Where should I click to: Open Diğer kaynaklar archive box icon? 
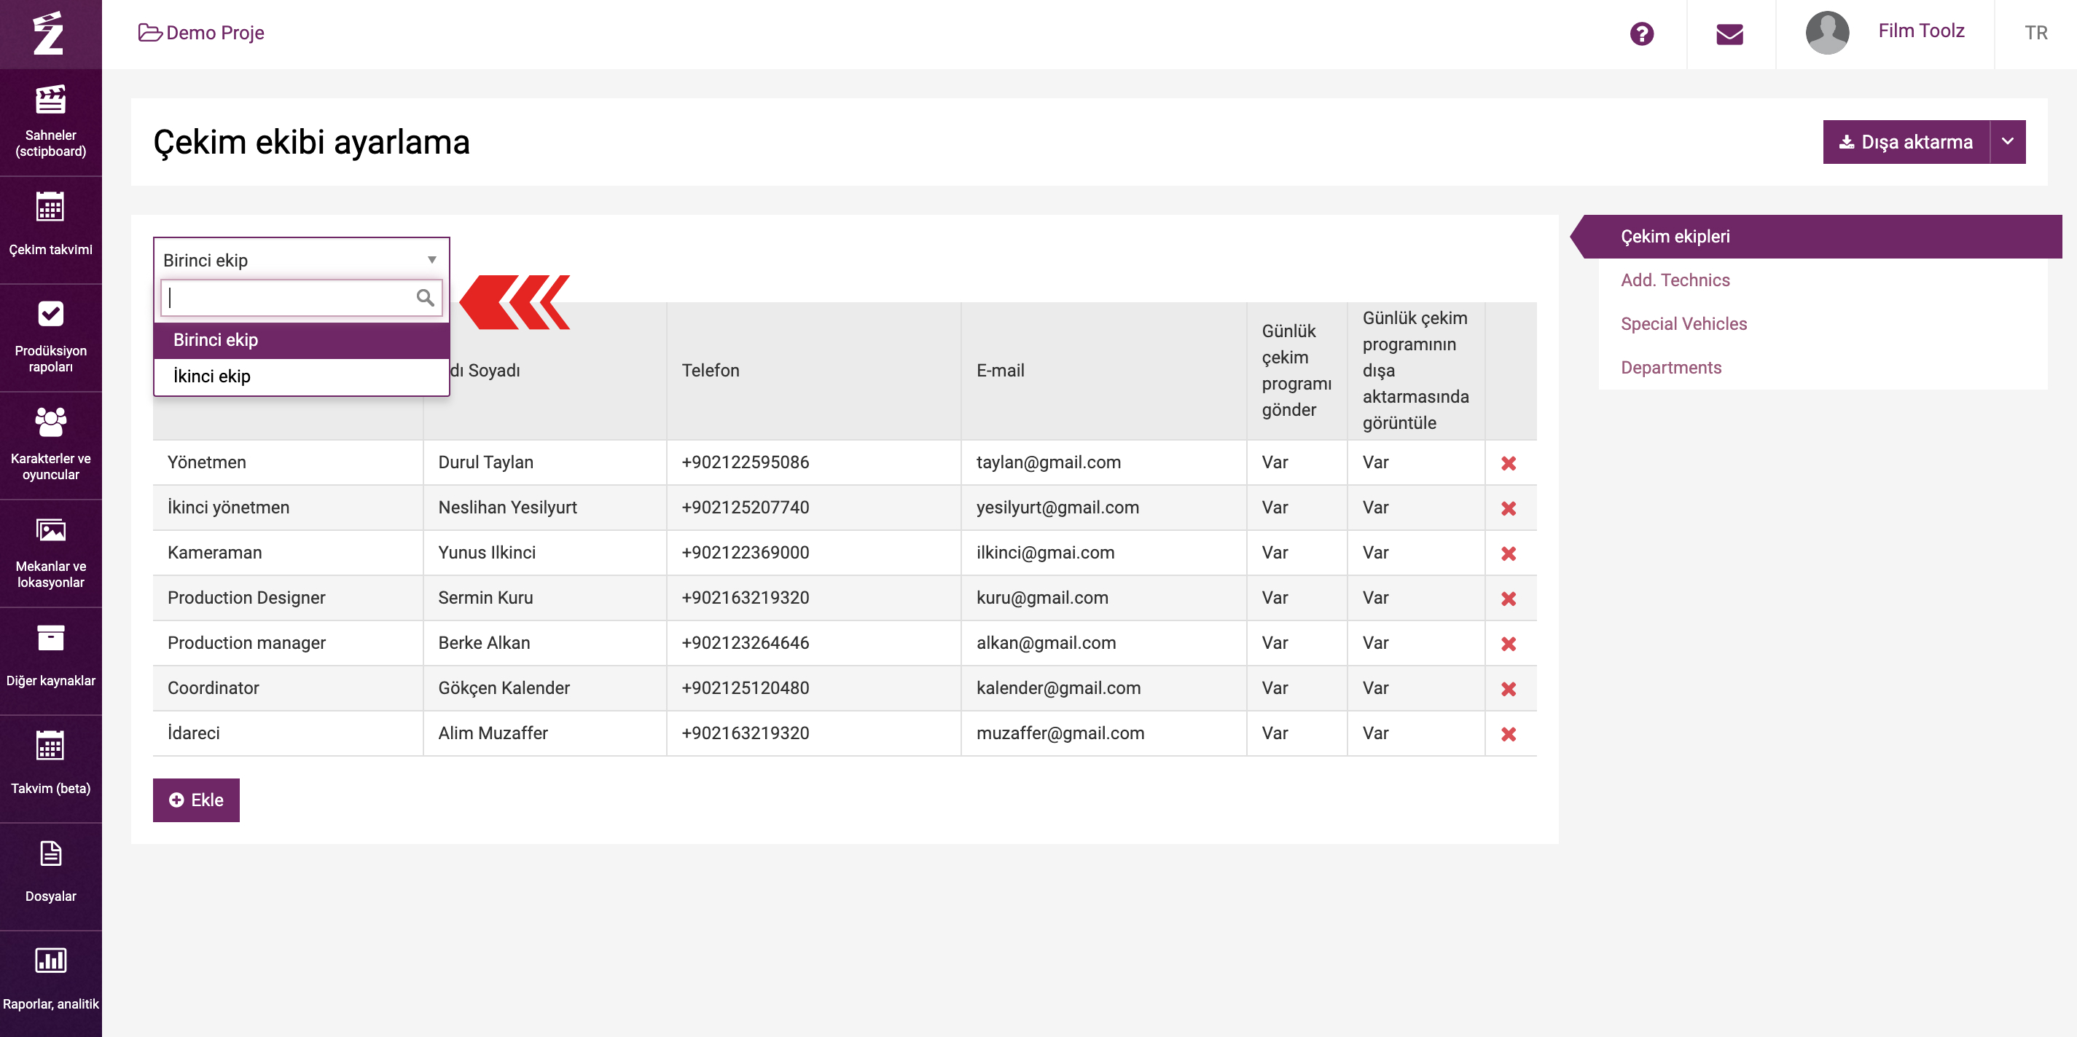point(51,638)
